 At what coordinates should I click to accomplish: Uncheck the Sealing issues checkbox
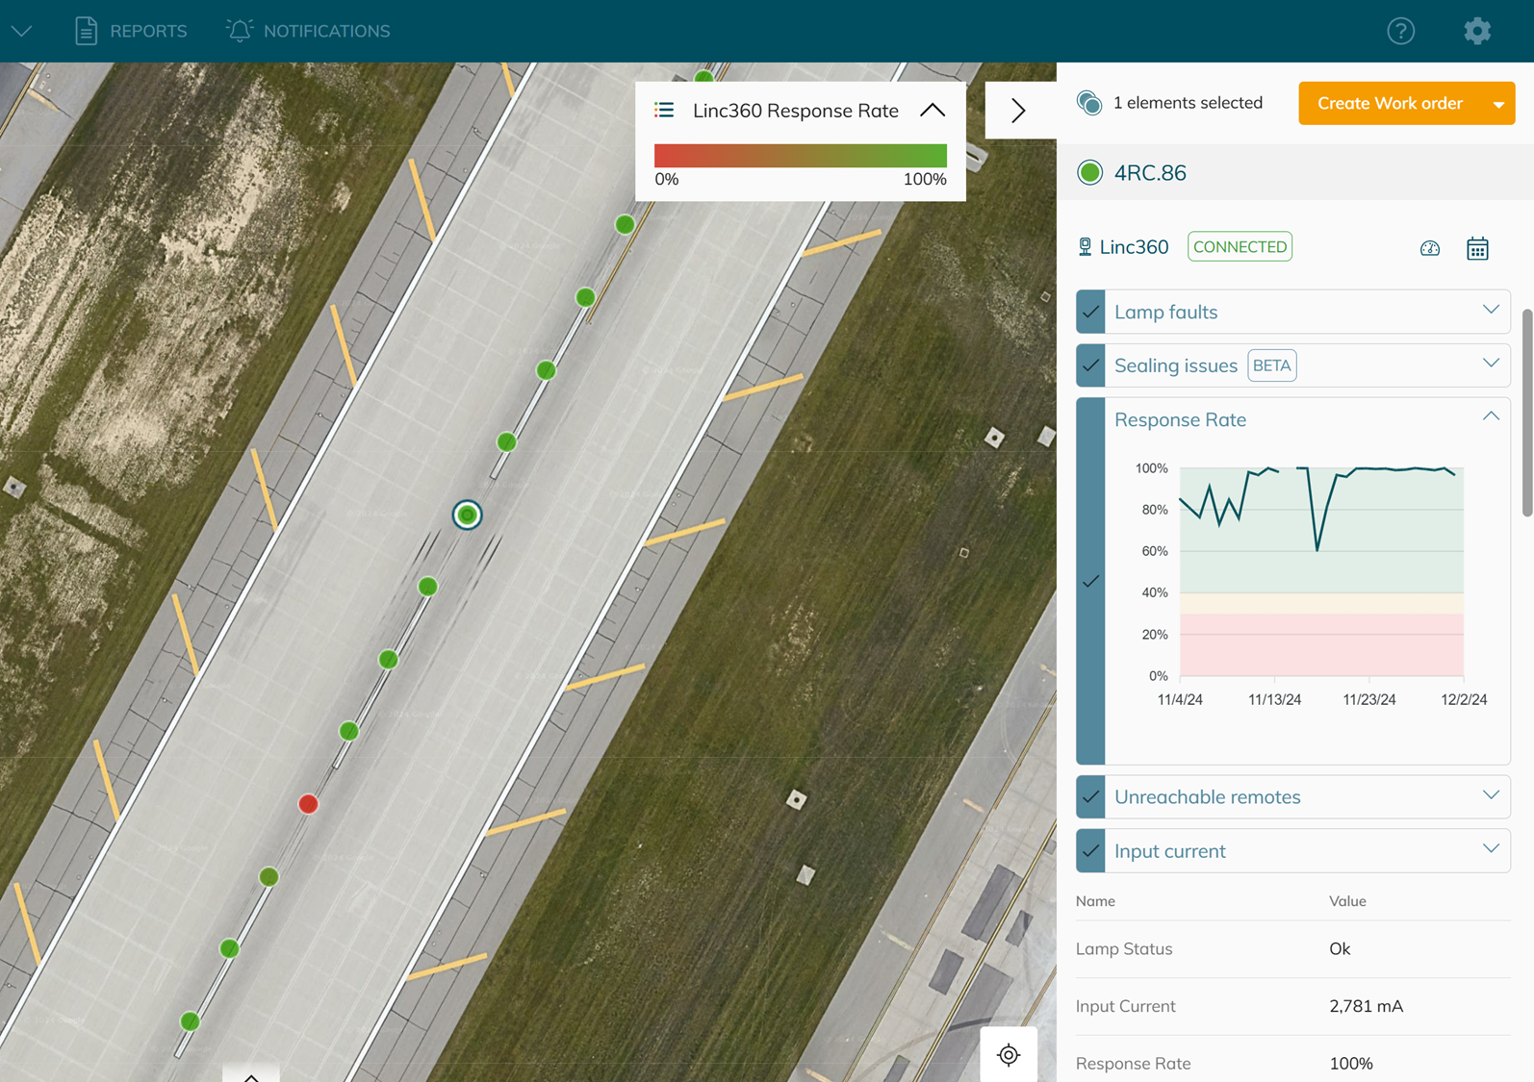pos(1090,365)
